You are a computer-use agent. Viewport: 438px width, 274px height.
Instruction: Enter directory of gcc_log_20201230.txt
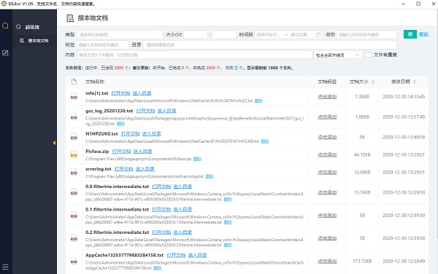click(166, 111)
